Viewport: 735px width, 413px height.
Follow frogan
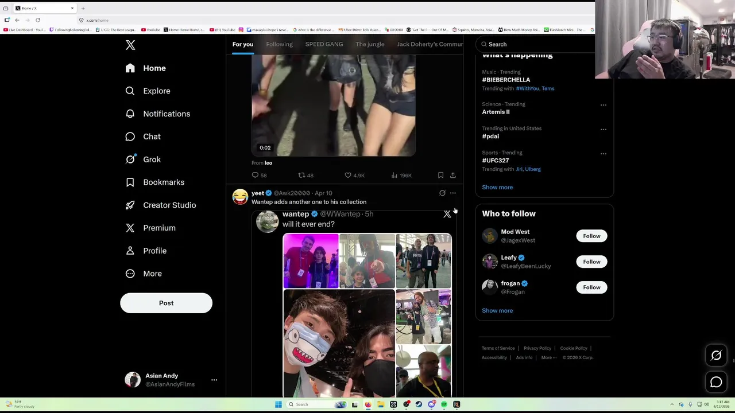click(x=591, y=287)
